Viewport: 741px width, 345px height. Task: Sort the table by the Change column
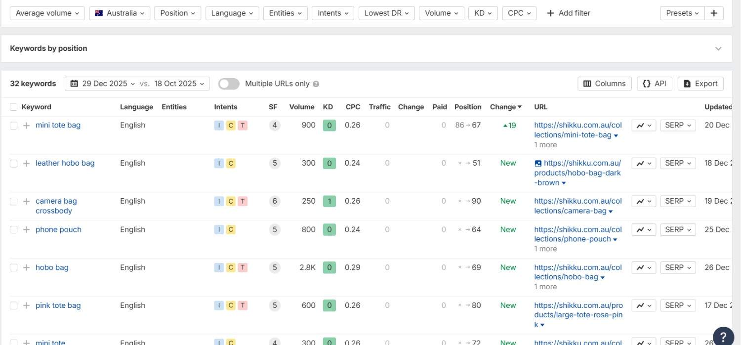point(503,107)
